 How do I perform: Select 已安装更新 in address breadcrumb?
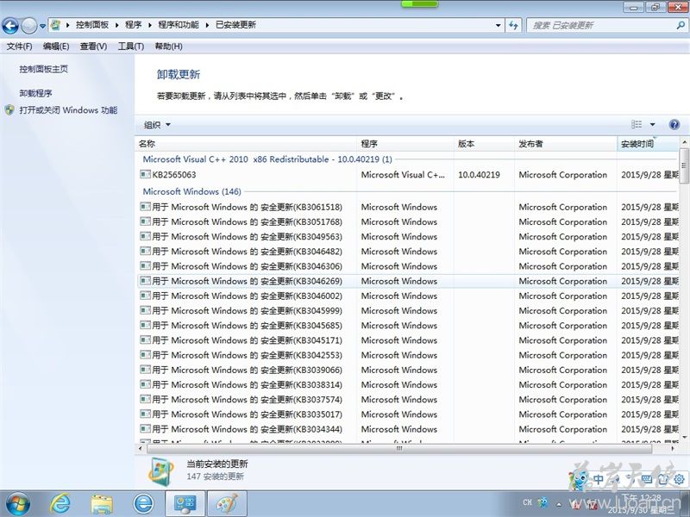235,25
